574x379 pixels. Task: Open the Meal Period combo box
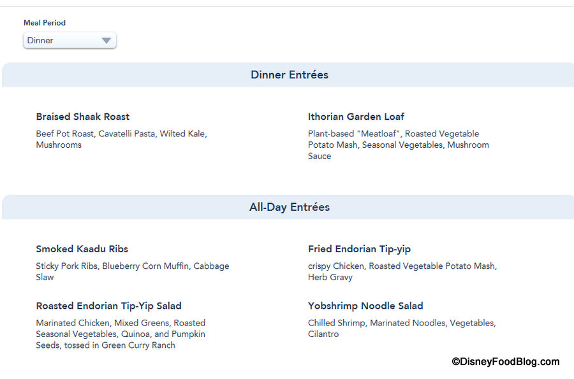click(70, 41)
